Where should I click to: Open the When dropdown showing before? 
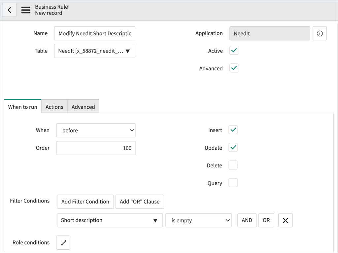tap(96, 130)
